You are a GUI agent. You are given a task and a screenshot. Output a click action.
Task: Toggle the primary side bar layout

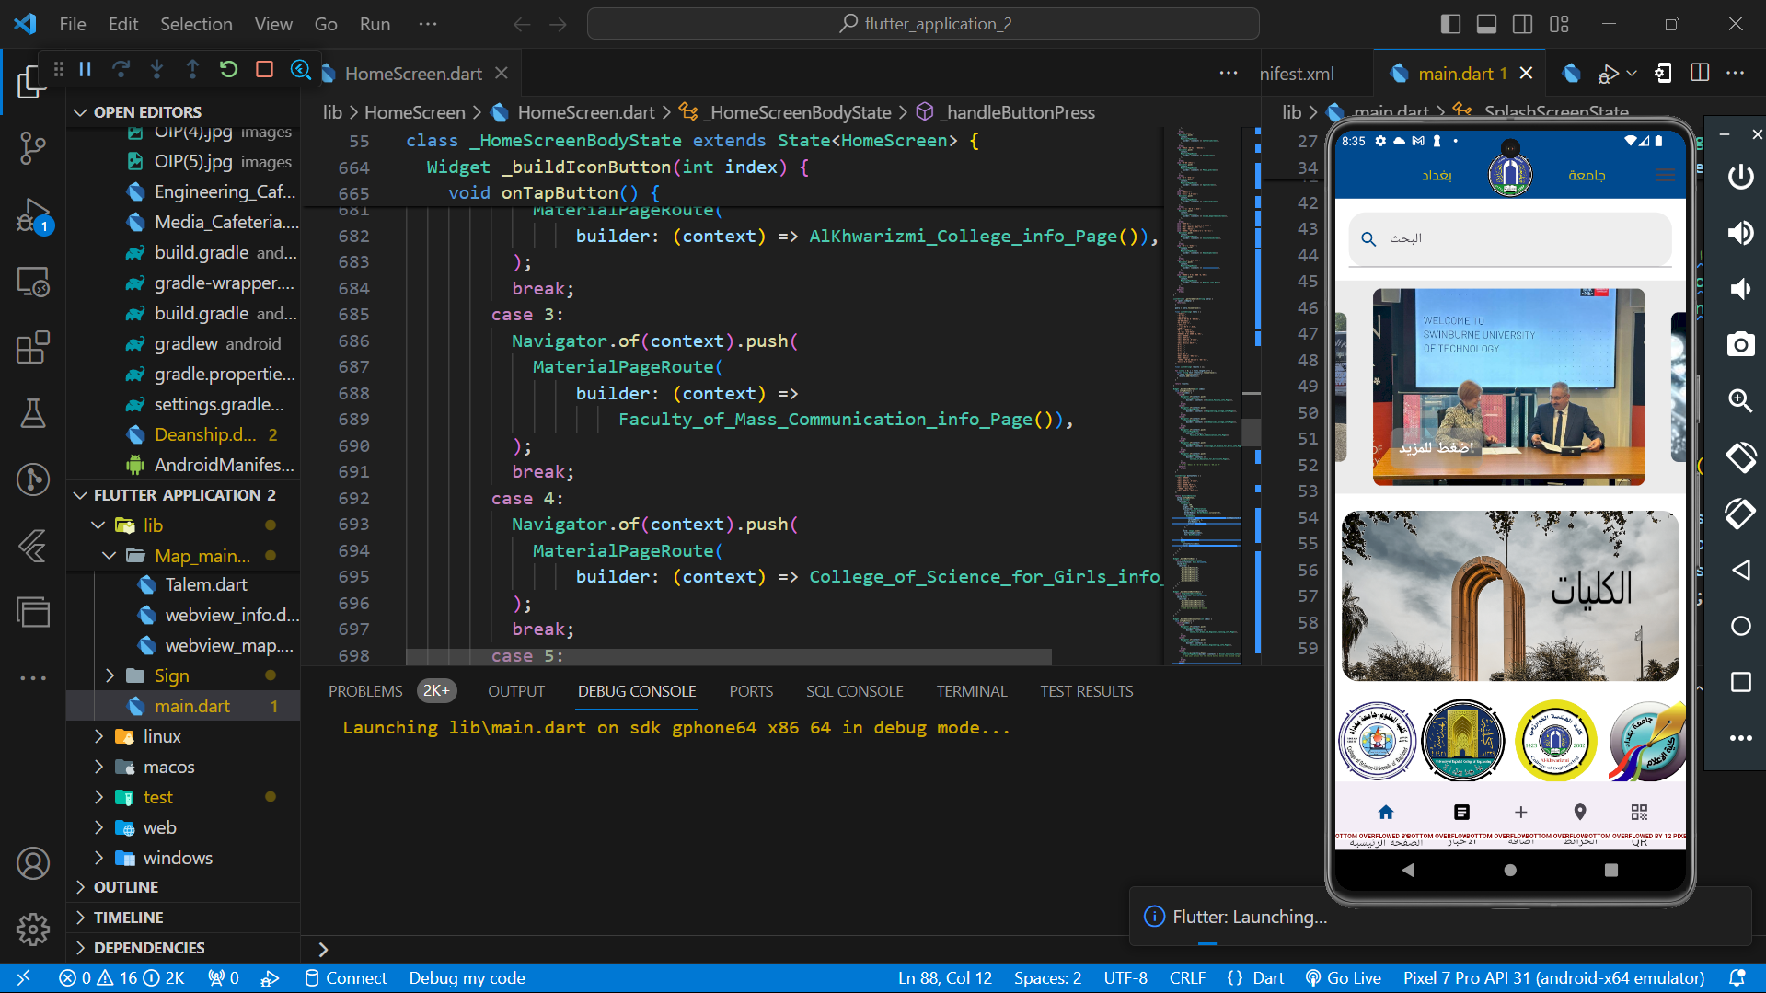[x=1450, y=24]
